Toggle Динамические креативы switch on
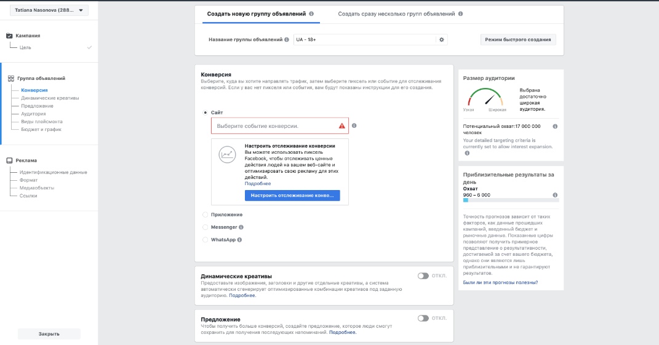This screenshot has width=659, height=345. point(423,276)
